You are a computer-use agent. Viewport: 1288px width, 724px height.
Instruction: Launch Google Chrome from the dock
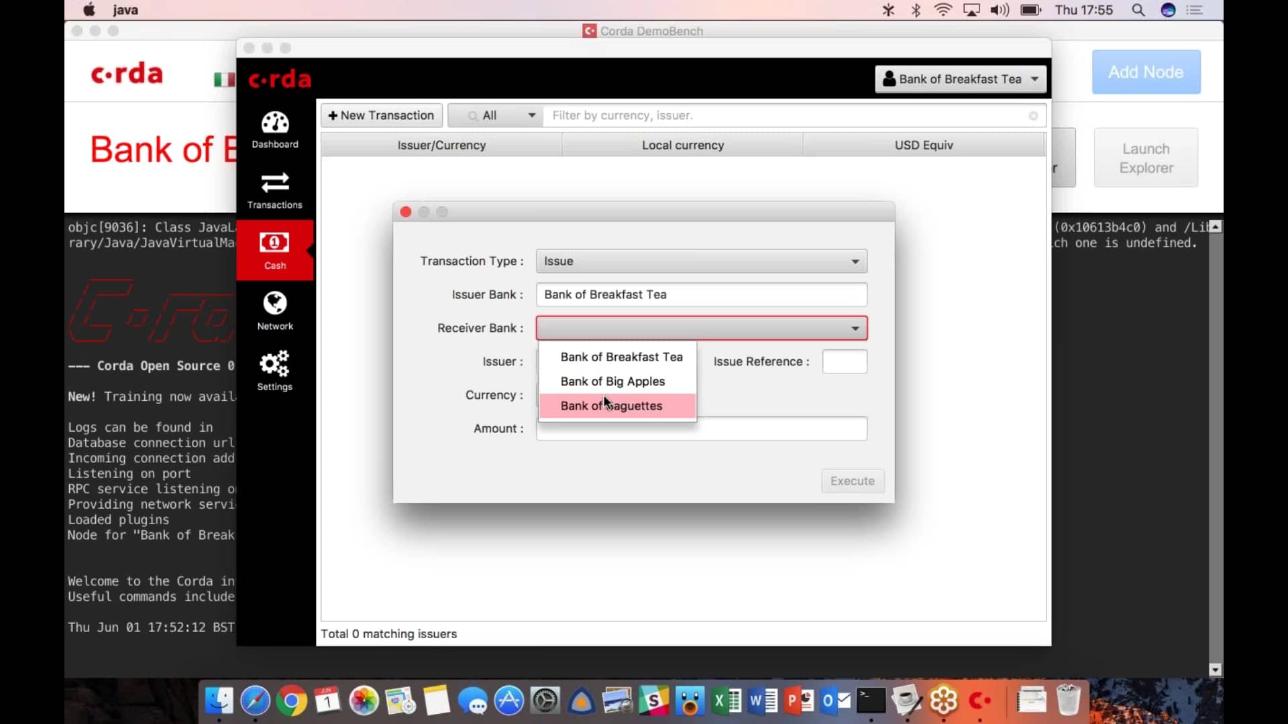tap(292, 701)
